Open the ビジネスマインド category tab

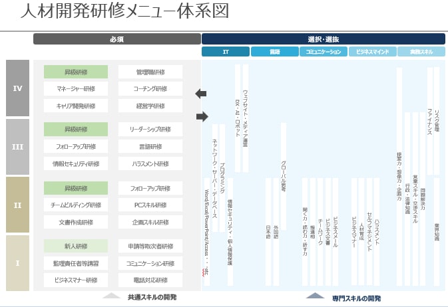[372, 52]
